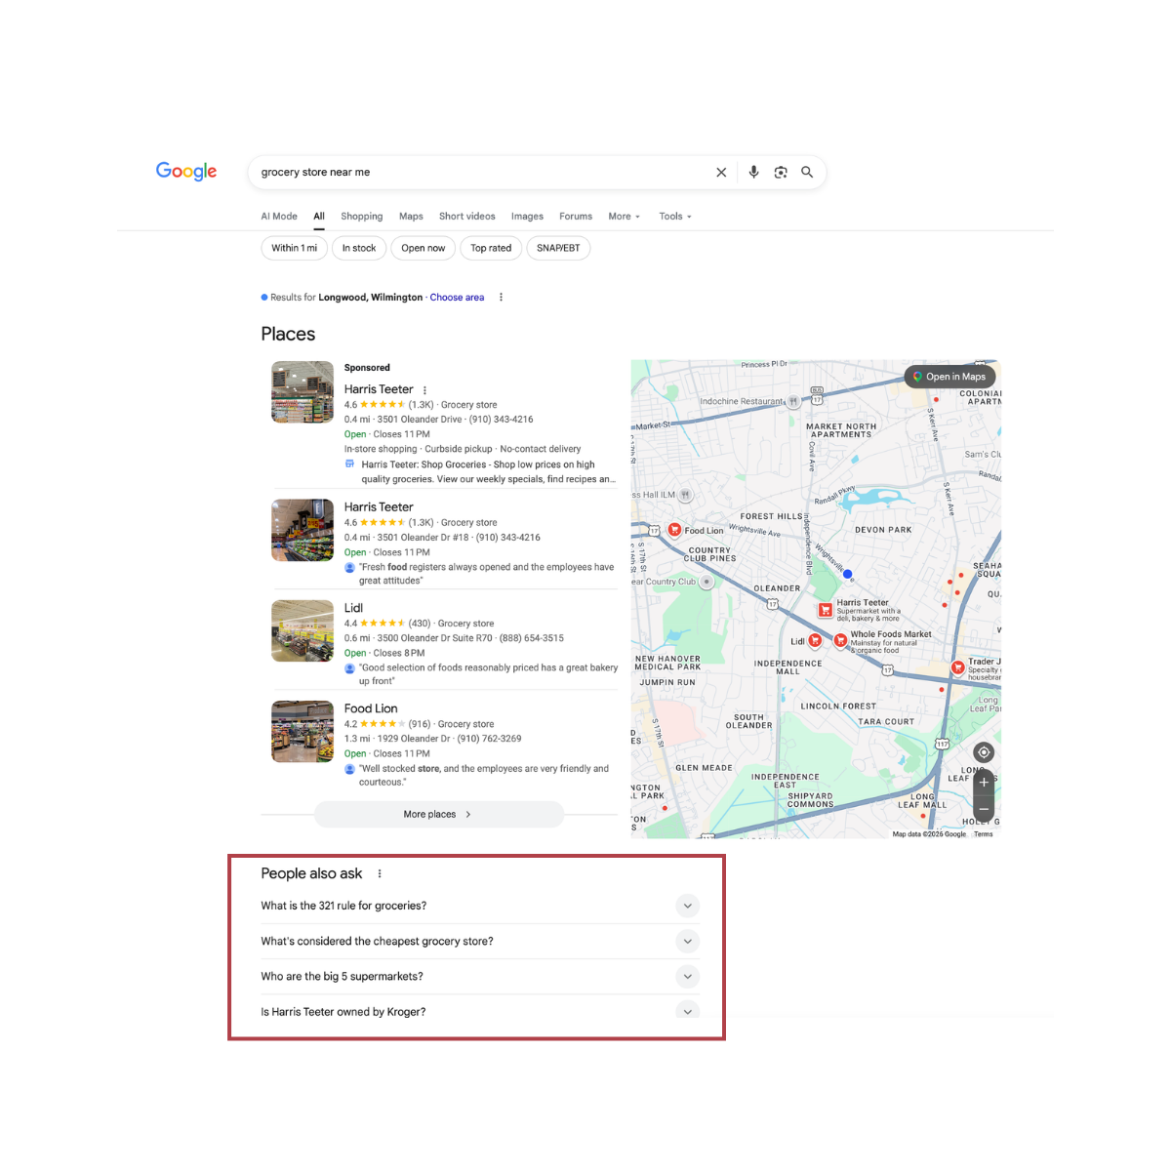This screenshot has width=1171, height=1171.
Task: Click the magnifying glass search icon
Action: 807,172
